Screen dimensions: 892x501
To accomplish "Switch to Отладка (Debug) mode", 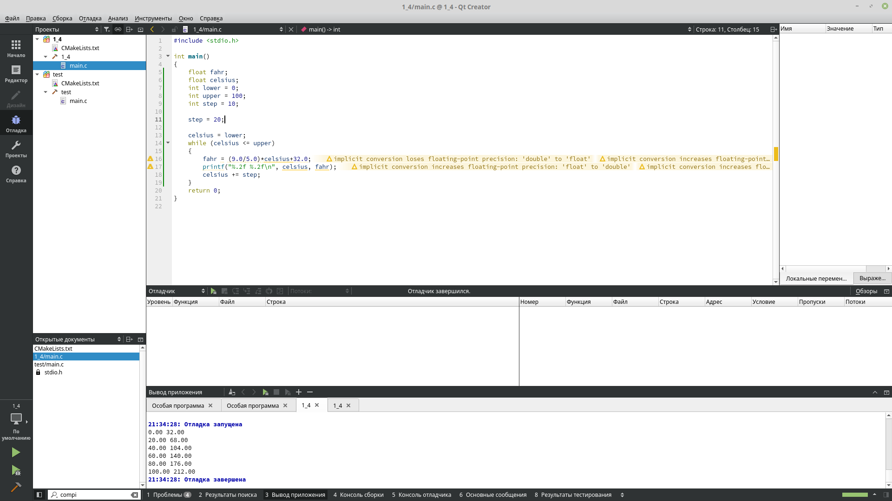I will (x=16, y=123).
